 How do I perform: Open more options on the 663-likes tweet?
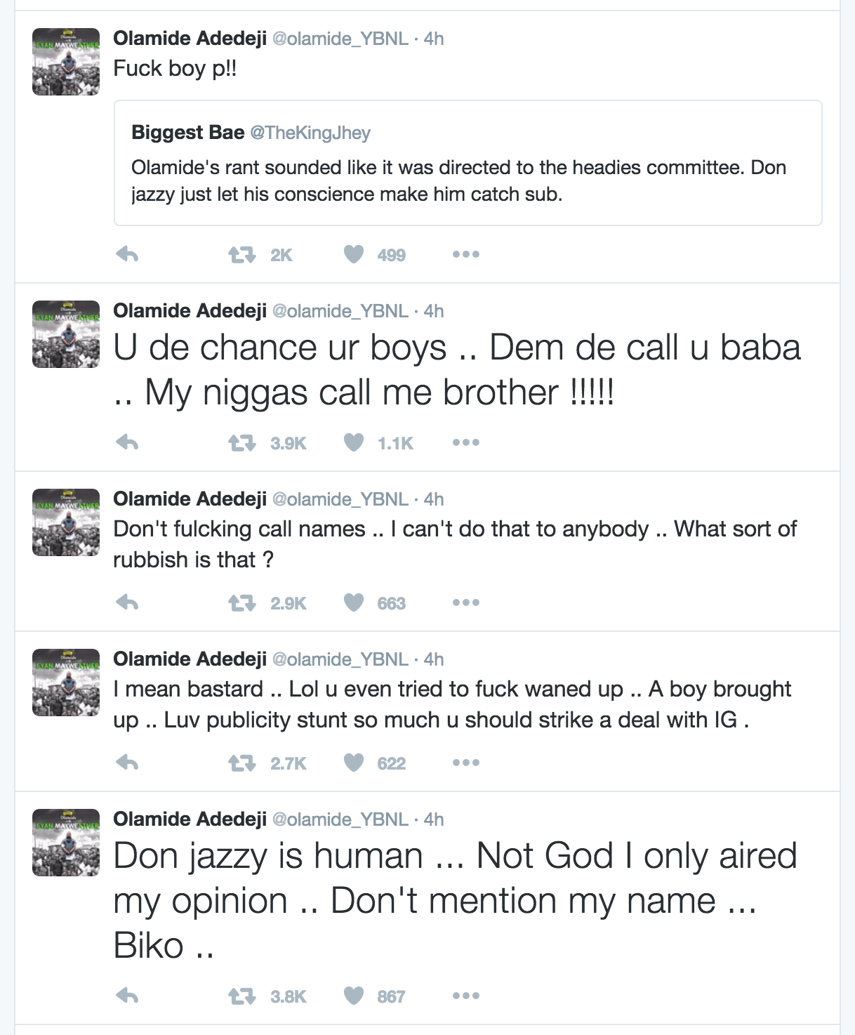[466, 602]
